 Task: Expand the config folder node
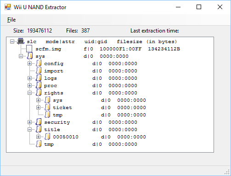point(29,63)
